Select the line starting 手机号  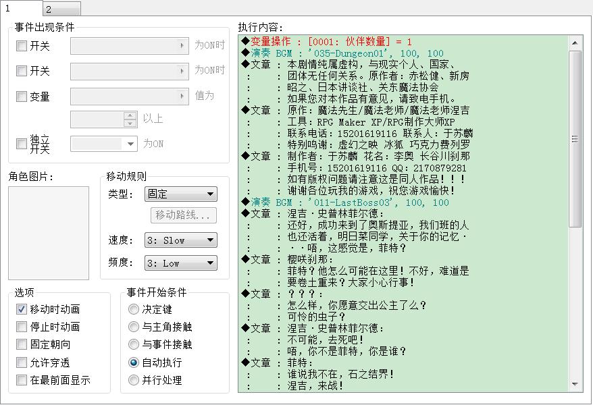[403, 167]
